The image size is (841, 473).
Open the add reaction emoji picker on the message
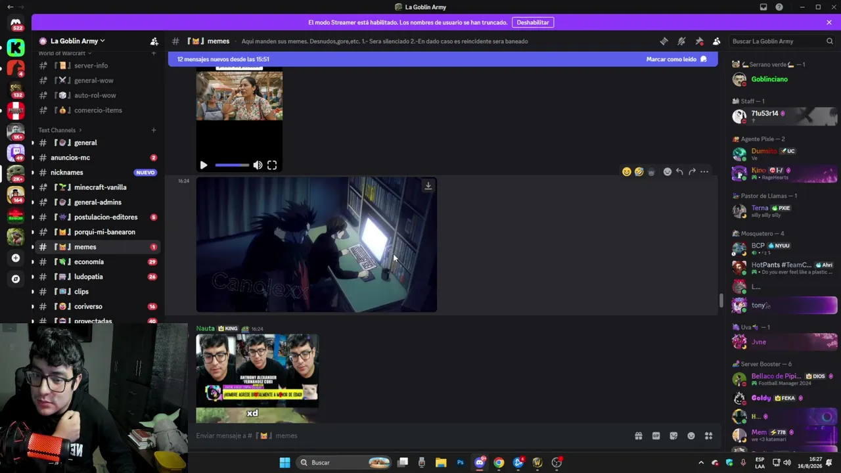[x=668, y=172]
